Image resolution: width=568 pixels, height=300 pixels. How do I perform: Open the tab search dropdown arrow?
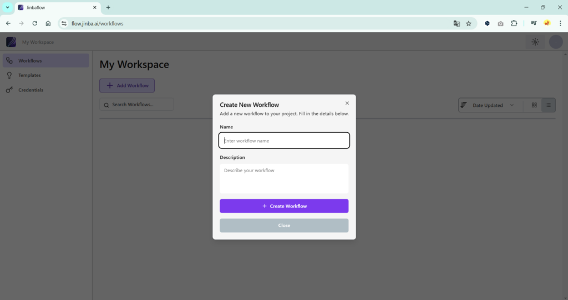pyautogui.click(x=7, y=7)
